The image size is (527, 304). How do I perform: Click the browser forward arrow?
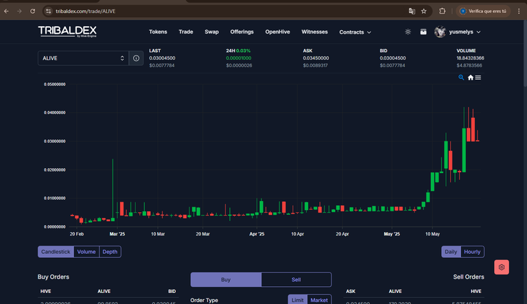pos(19,11)
